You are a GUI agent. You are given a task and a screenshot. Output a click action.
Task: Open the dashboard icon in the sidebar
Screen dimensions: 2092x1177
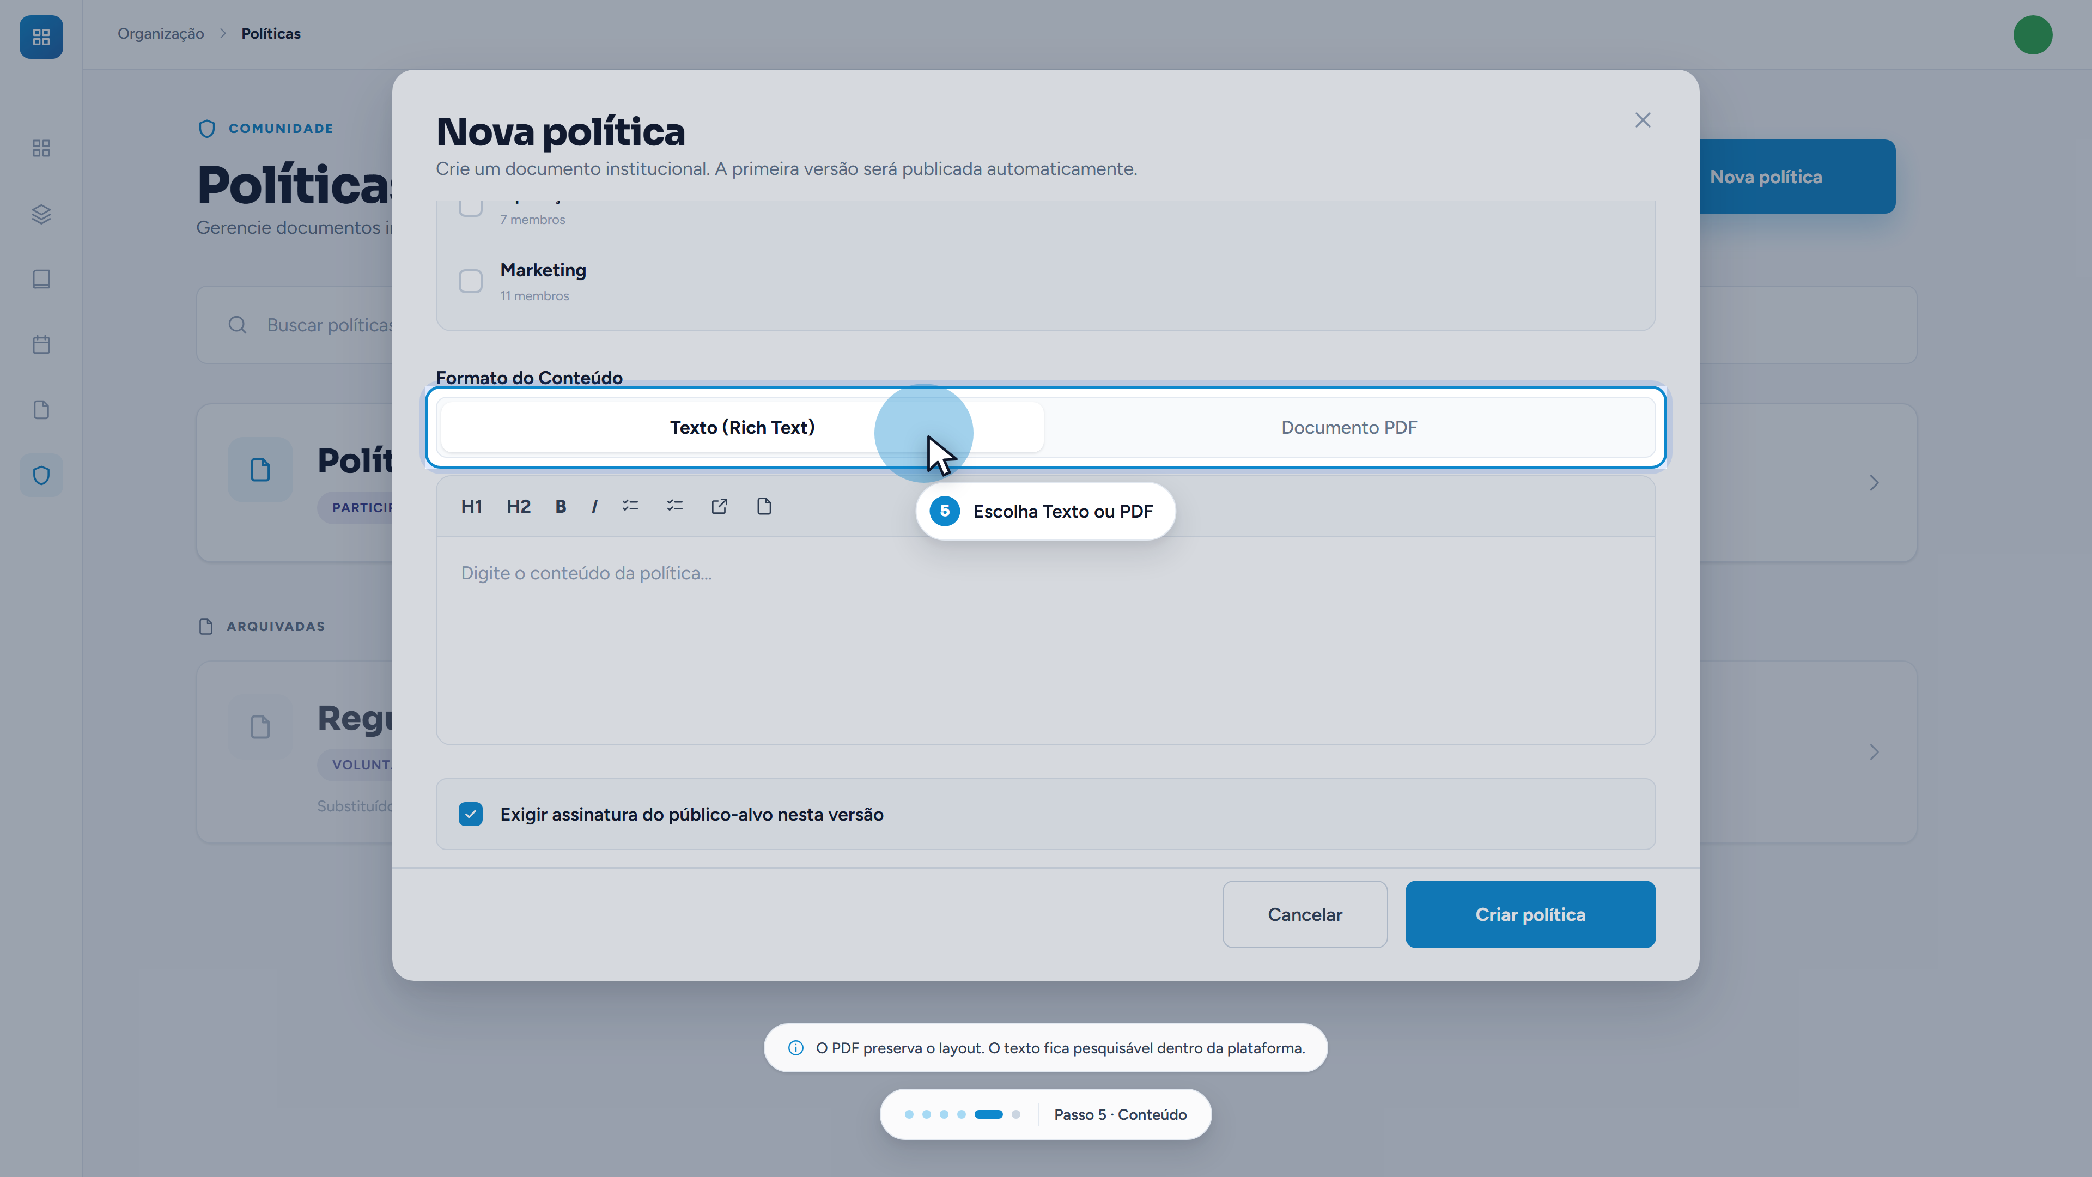41,148
